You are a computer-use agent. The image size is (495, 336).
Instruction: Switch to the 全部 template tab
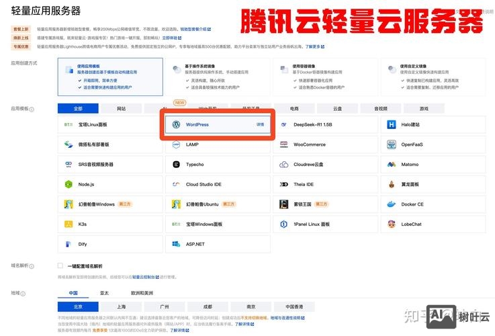pos(78,108)
